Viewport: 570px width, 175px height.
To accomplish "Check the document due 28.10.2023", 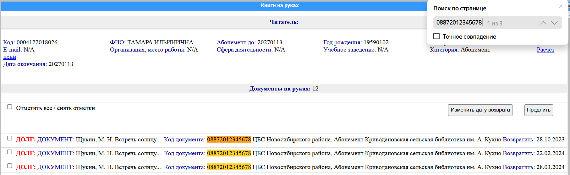I will (10, 138).
